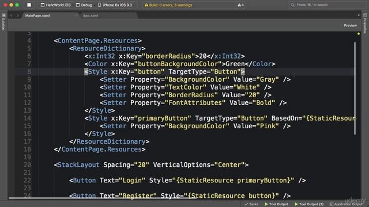Click the stop build button in the toolbar
The image size is (369, 207).
29,5
